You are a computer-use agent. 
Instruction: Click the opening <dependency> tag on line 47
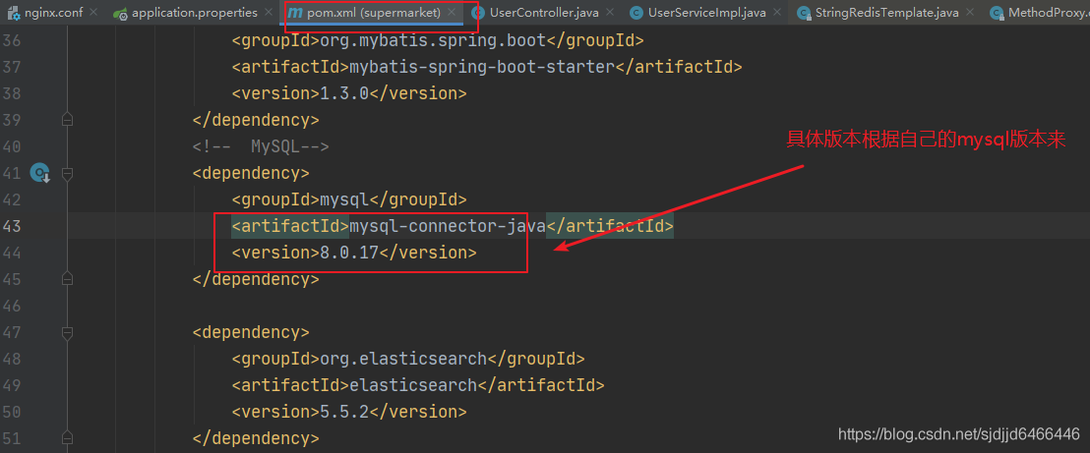coord(251,332)
